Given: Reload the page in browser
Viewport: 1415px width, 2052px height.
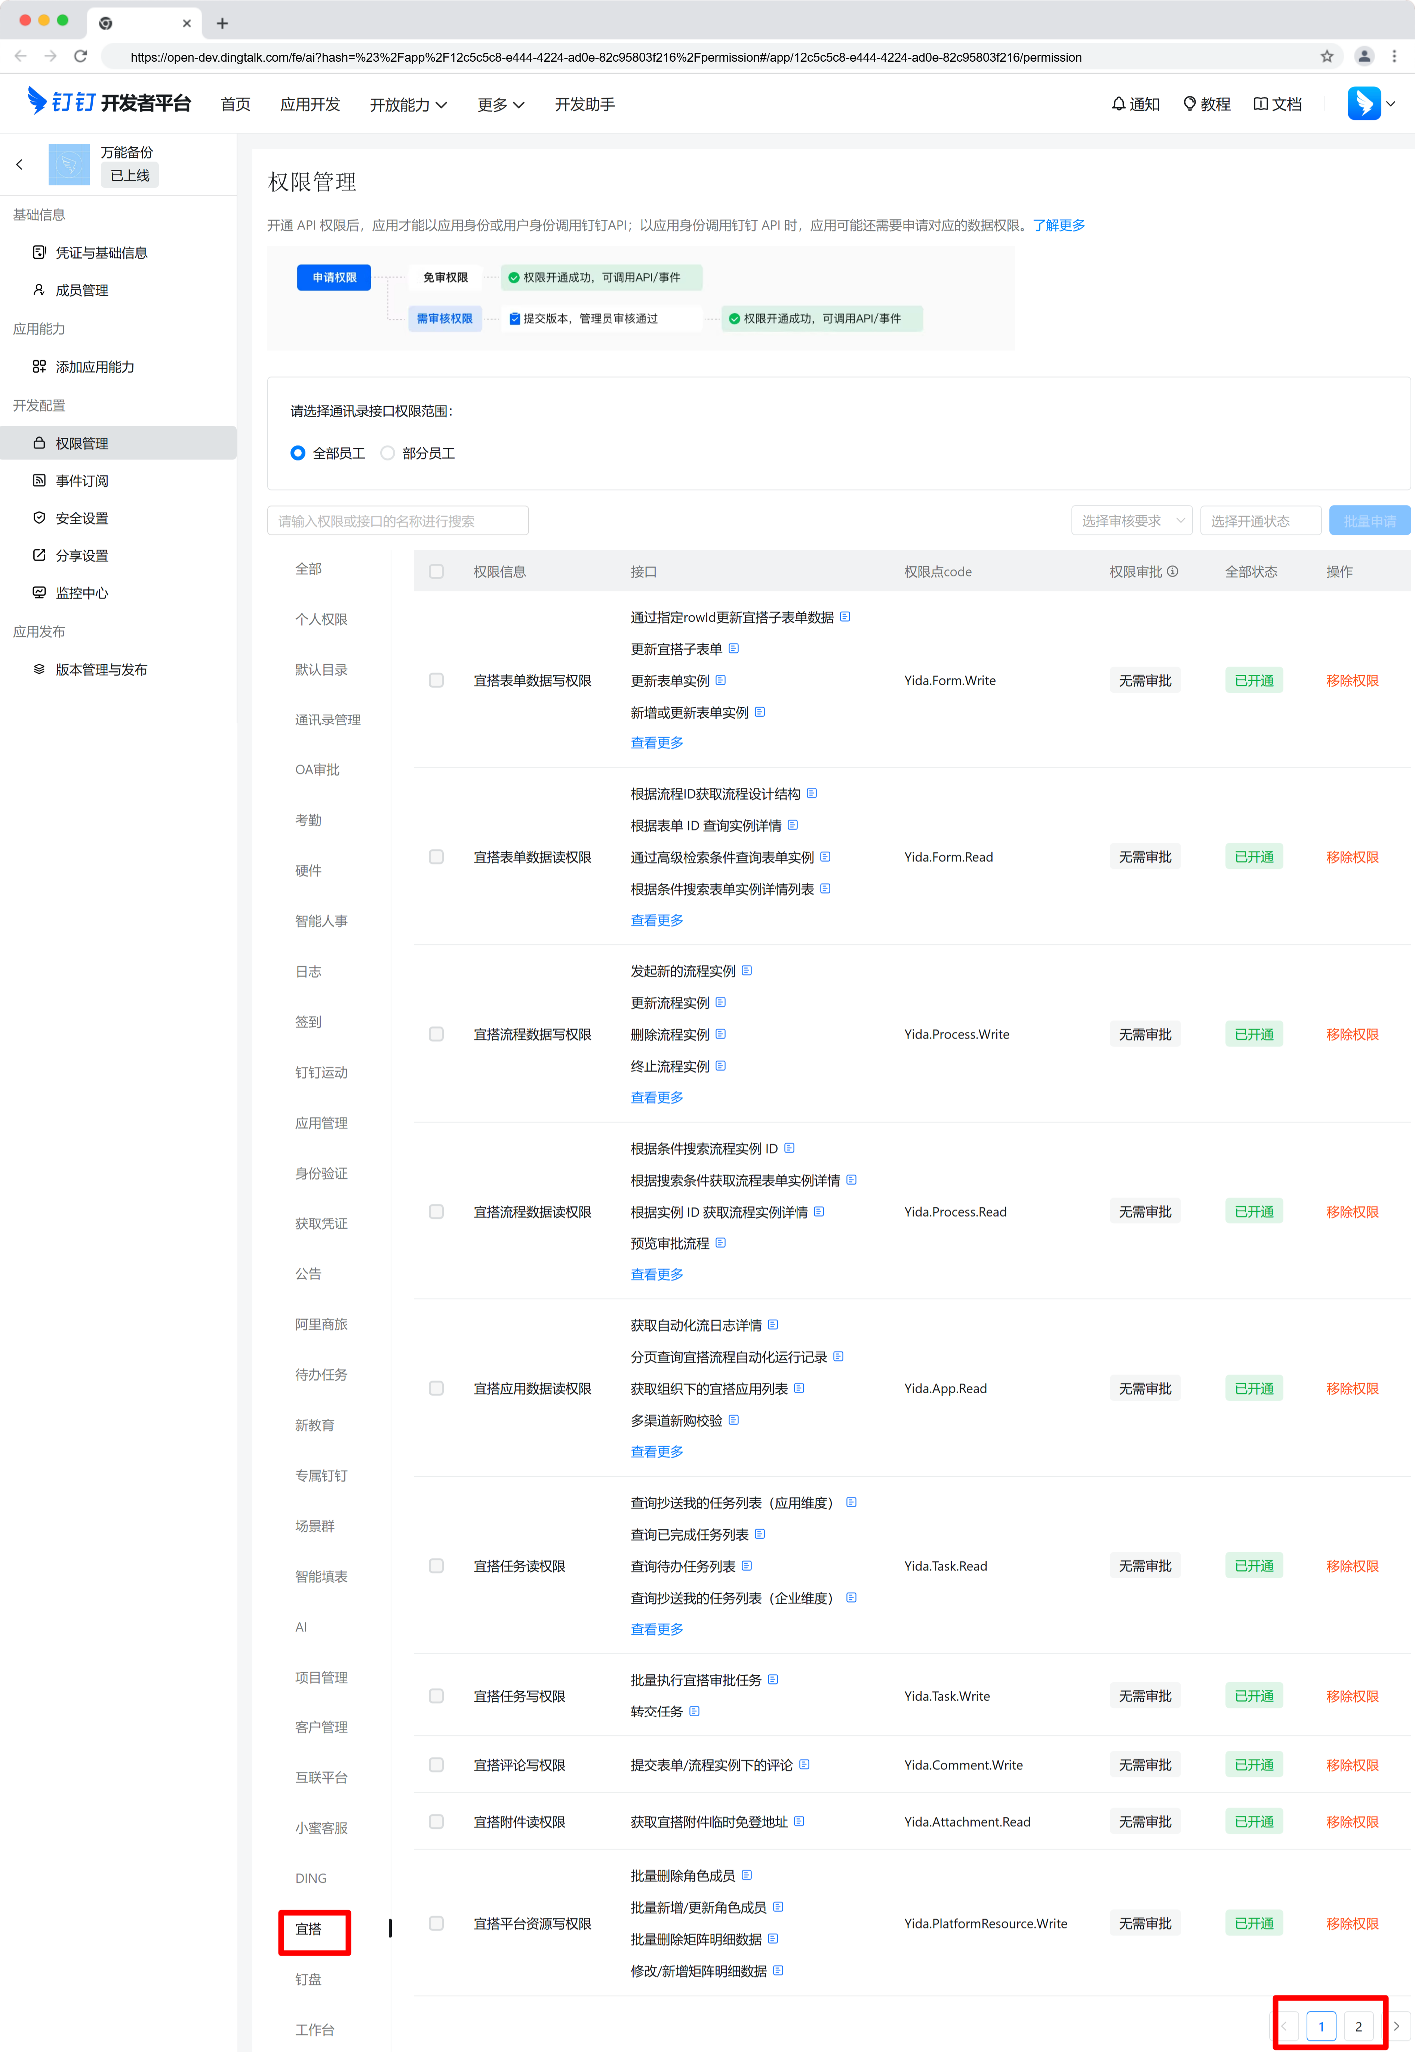Looking at the screenshot, I should 81,57.
